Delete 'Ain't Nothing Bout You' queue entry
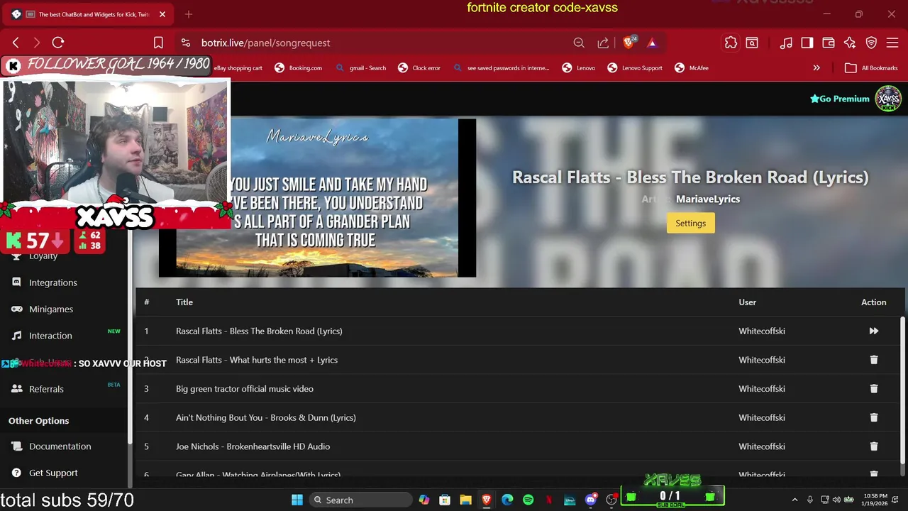Screen dimensions: 908x511 (x=873, y=417)
